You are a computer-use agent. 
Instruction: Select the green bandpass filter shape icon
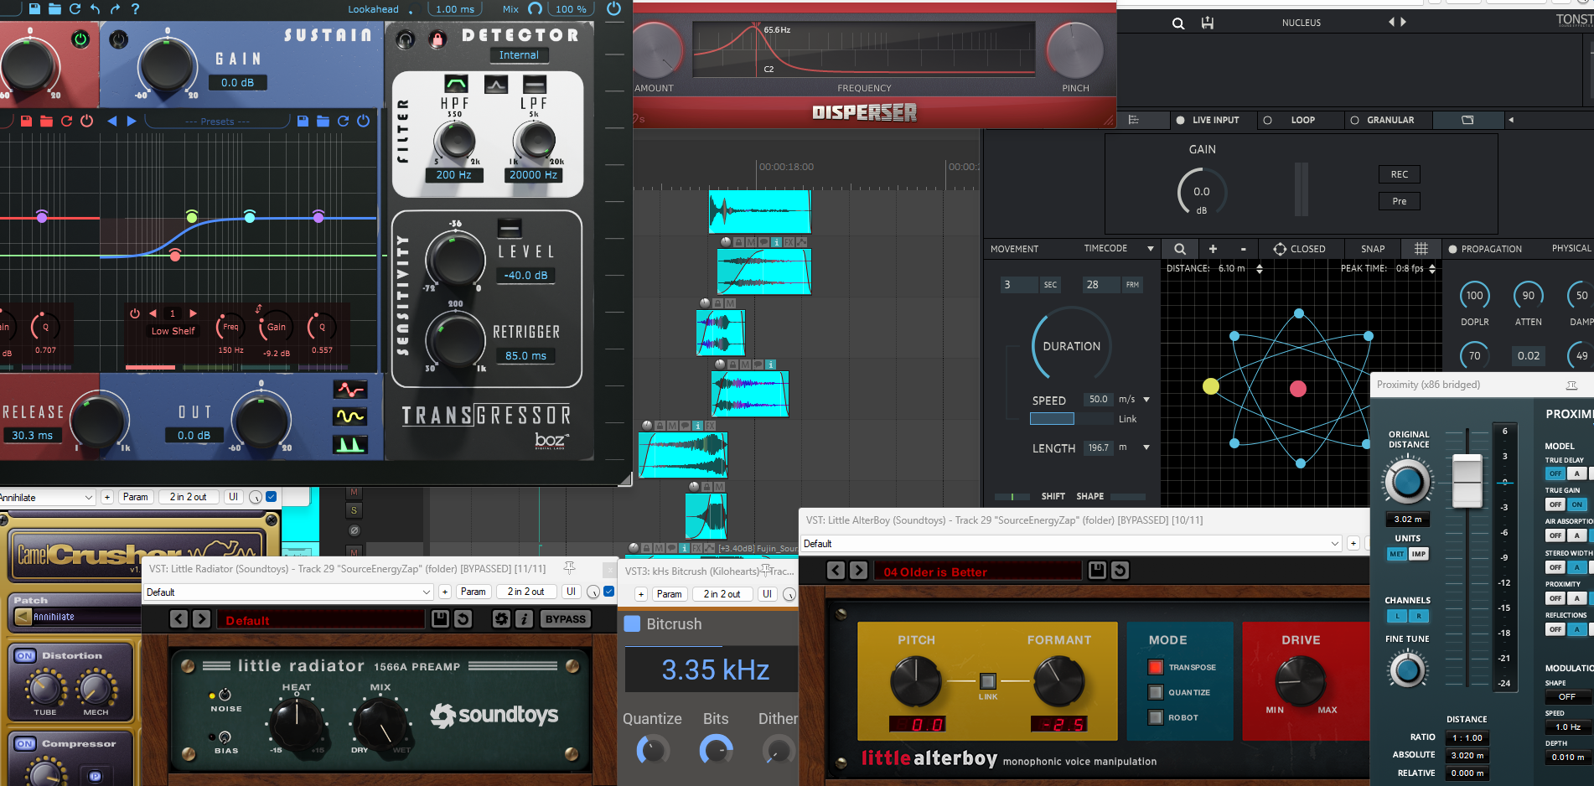pos(456,84)
